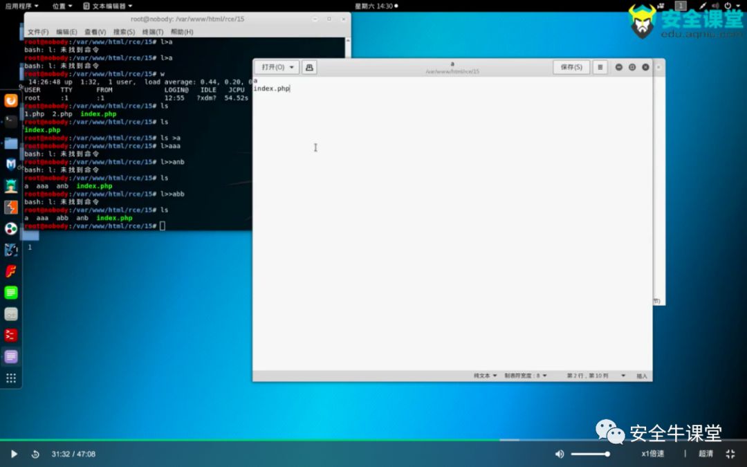Open the system volume icon in top bar
The image size is (747, 467).
click(x=714, y=6)
